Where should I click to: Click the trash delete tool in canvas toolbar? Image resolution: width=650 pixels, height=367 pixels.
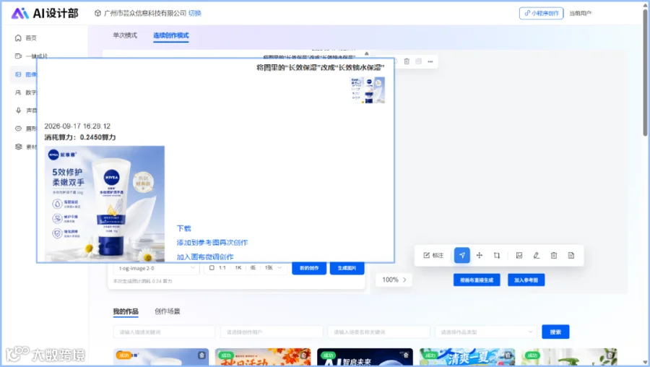554,256
